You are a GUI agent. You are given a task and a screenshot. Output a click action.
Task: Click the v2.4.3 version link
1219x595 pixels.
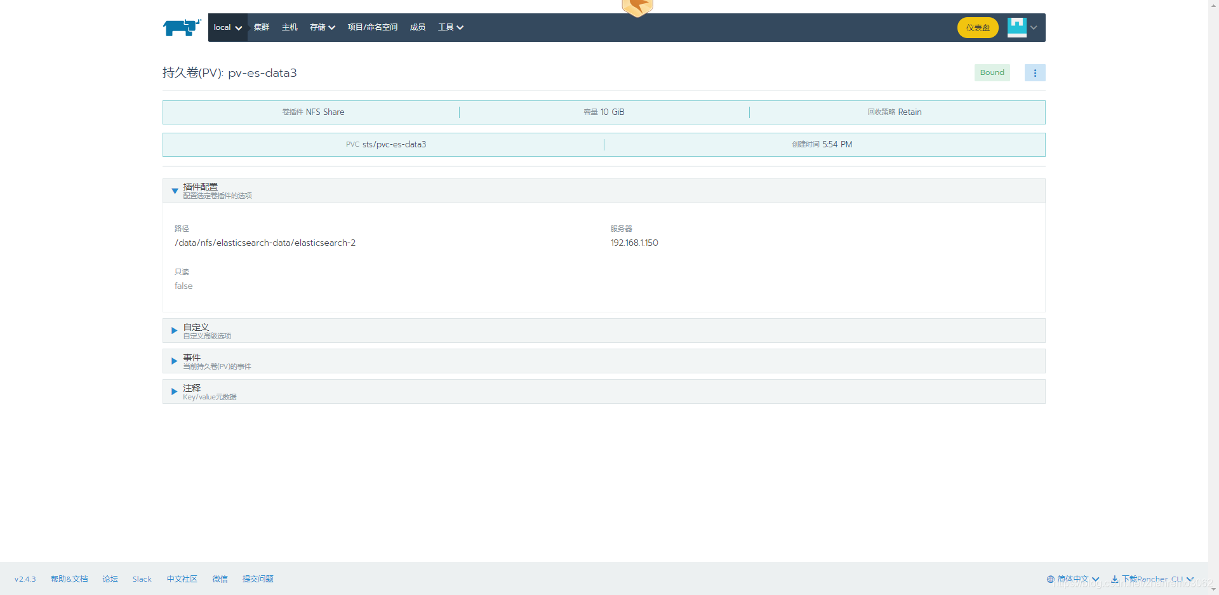click(25, 579)
